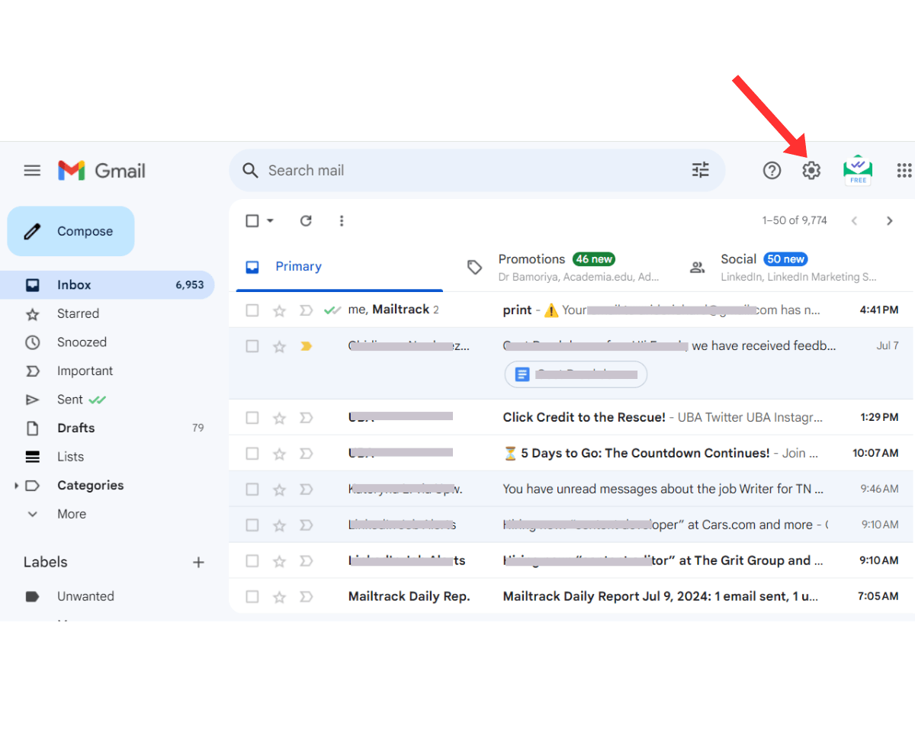Click the yellow importance marker on the Jul 7 email

pyautogui.click(x=307, y=346)
